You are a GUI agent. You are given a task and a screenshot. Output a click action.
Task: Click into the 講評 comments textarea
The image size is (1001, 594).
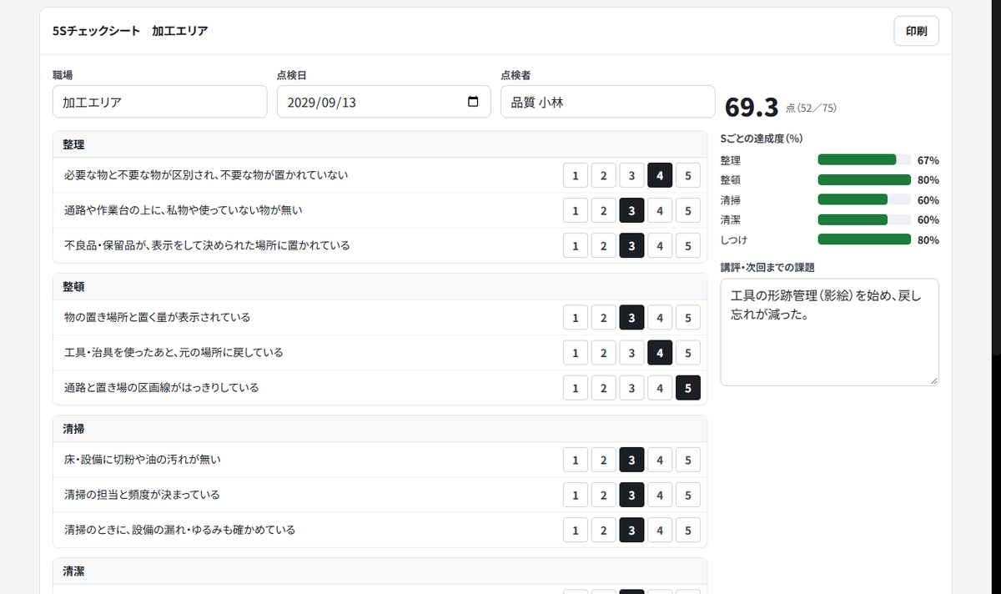829,332
